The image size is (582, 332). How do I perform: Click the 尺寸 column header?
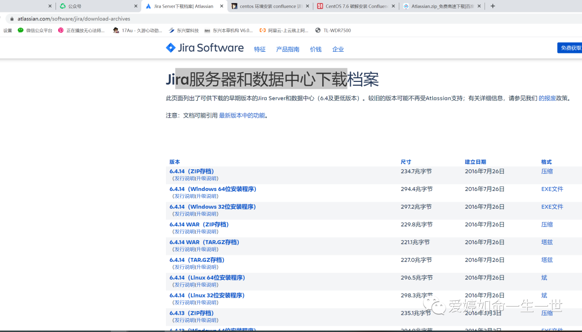pos(406,162)
